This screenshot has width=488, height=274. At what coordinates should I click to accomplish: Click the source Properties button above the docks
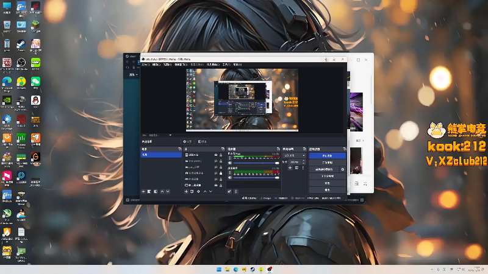187,142
